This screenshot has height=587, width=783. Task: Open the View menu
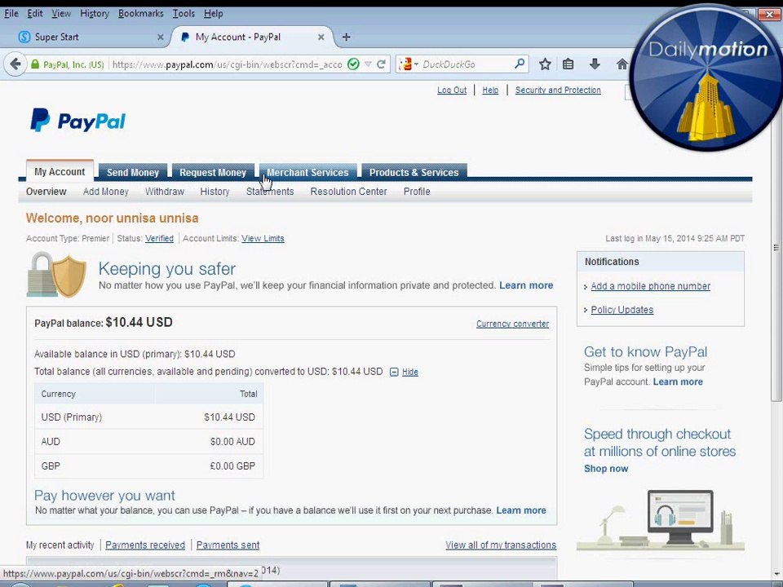tap(61, 14)
